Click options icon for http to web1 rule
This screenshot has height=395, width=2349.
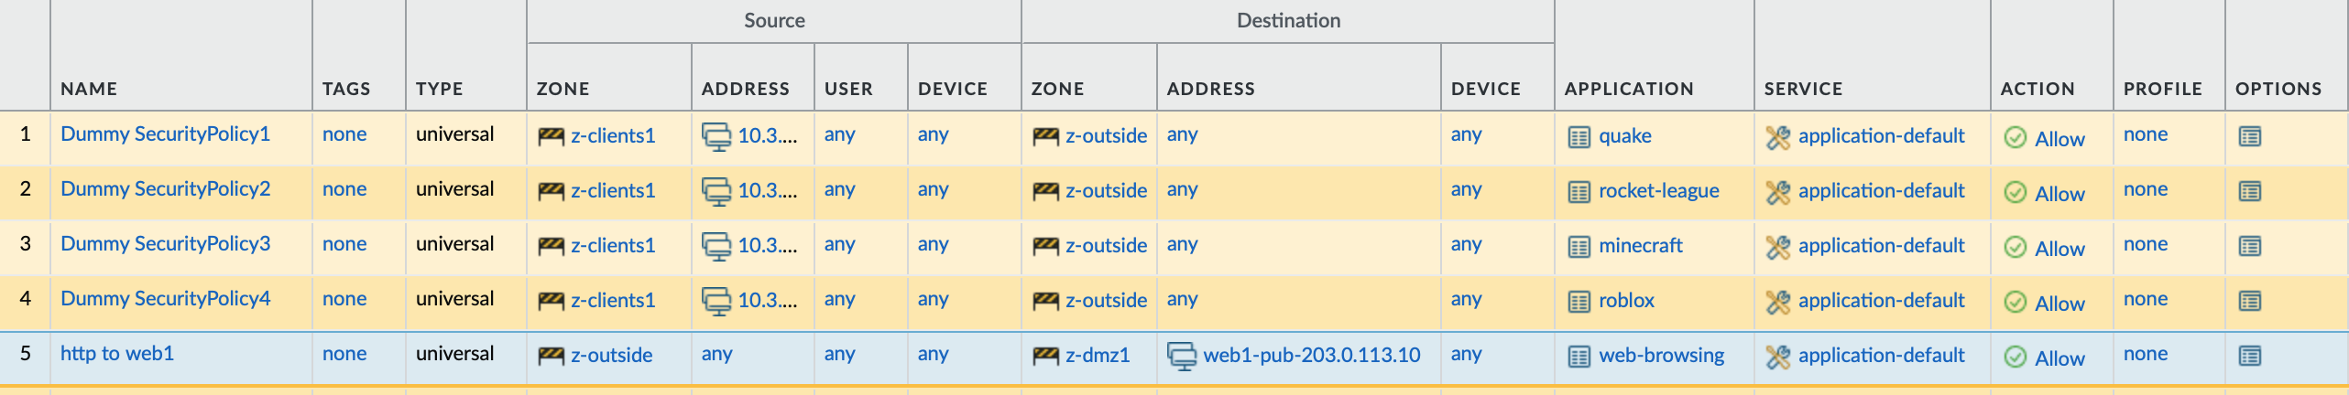(2249, 356)
